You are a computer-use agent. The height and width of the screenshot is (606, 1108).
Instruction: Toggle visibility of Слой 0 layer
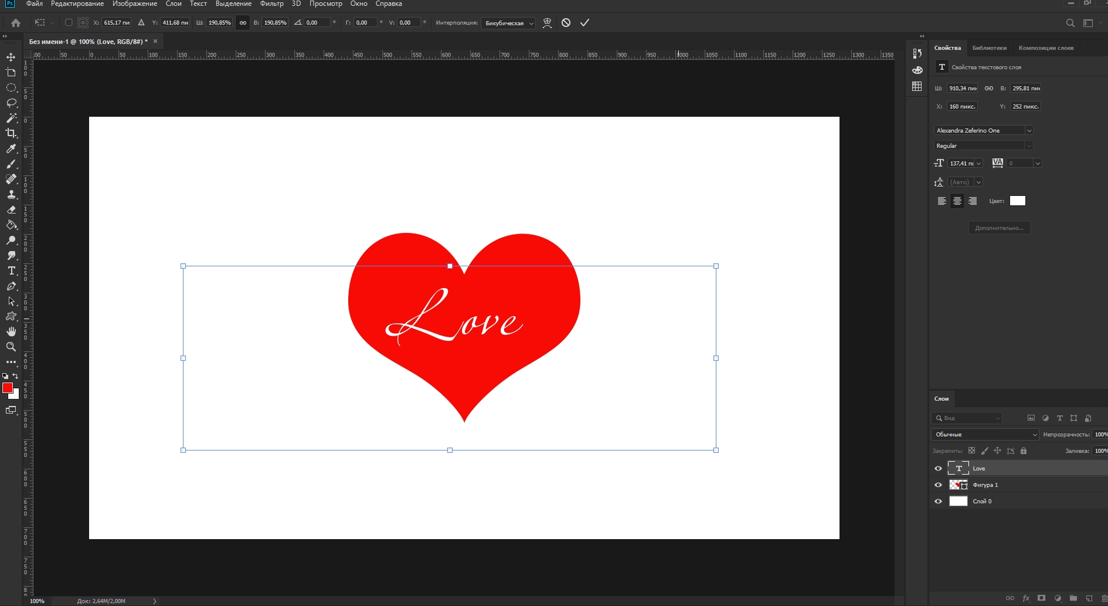click(x=938, y=501)
